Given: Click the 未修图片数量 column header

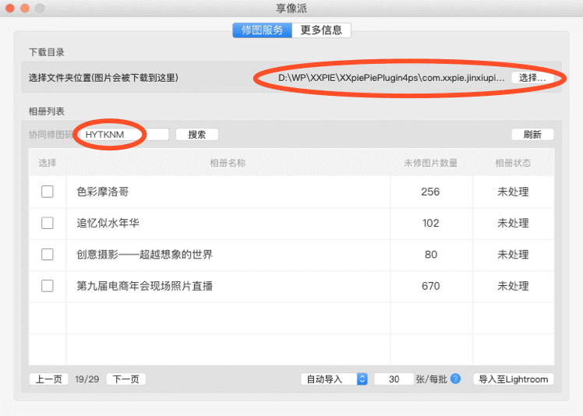Looking at the screenshot, I should [430, 163].
